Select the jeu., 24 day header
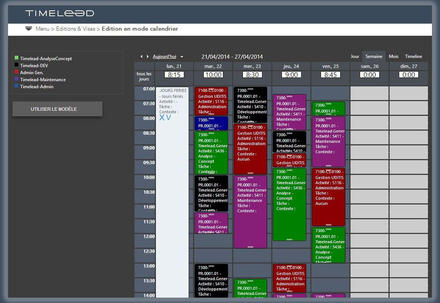440x303 pixels. click(x=291, y=66)
